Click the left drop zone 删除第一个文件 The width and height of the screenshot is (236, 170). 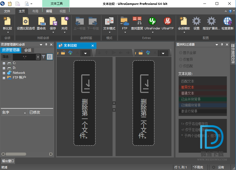pyautogui.click(x=84, y=103)
